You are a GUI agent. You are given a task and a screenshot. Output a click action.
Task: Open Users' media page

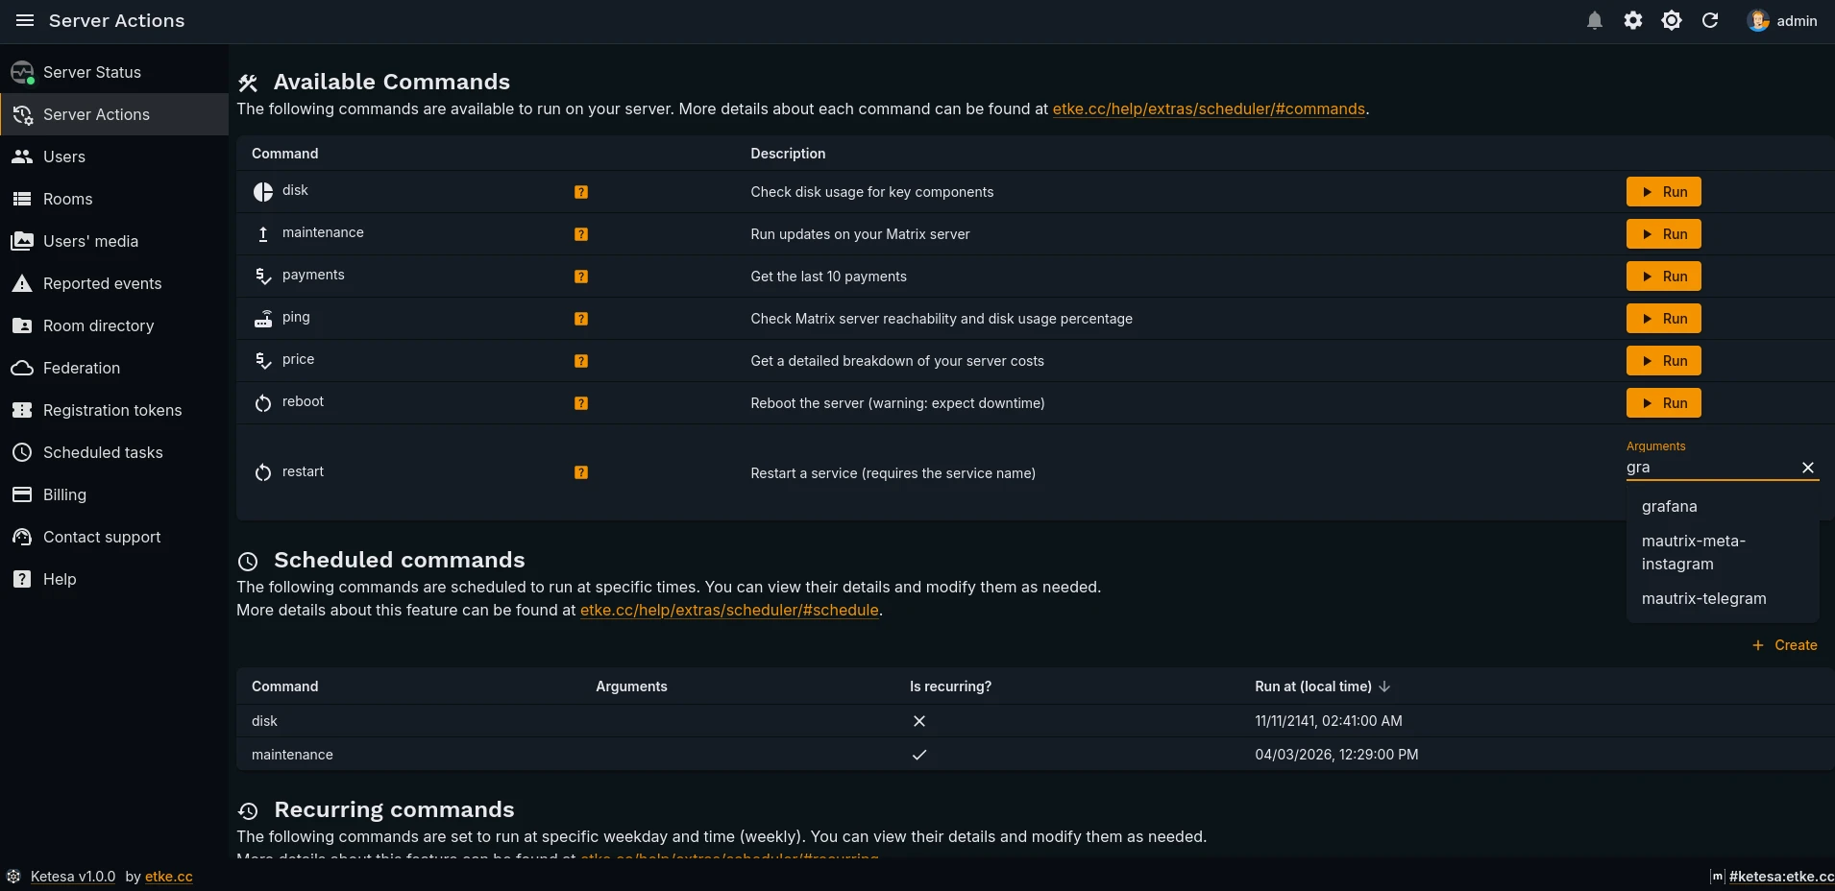click(x=114, y=241)
